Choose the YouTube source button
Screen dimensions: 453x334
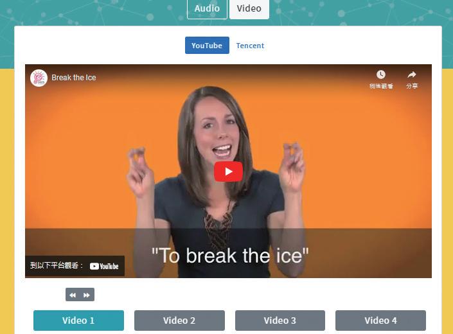[207, 46]
